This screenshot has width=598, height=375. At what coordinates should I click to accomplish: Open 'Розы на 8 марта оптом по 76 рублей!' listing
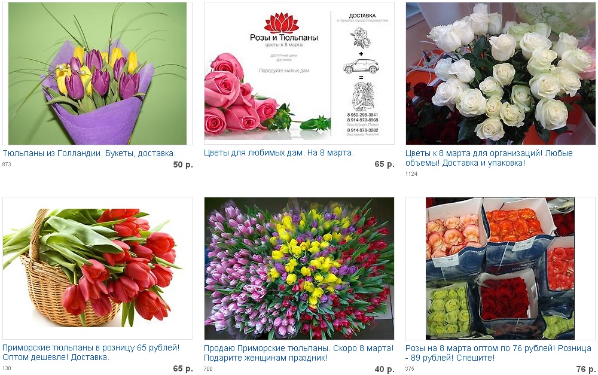(x=498, y=353)
